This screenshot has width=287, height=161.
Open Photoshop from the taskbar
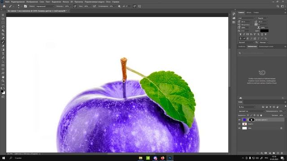pyautogui.click(x=170, y=158)
